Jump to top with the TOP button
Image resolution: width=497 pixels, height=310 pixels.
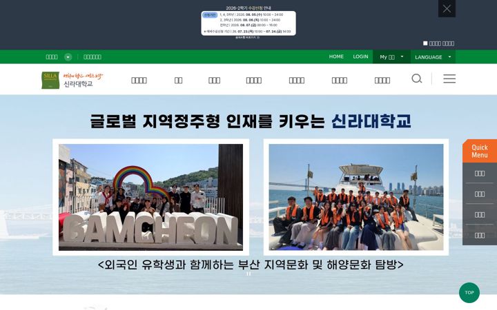coord(469,293)
